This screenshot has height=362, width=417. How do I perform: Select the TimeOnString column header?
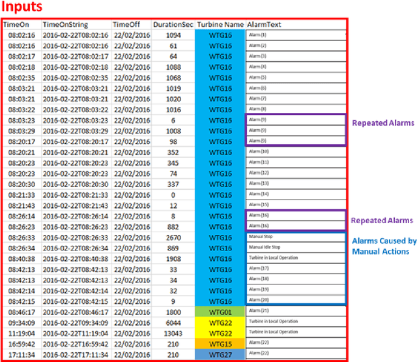pos(65,25)
